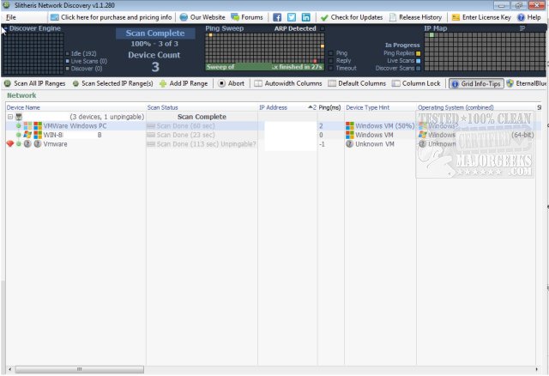Image resolution: width=549 pixels, height=376 pixels.
Task: Toggle the Reply legend checkbox
Action: click(330, 61)
